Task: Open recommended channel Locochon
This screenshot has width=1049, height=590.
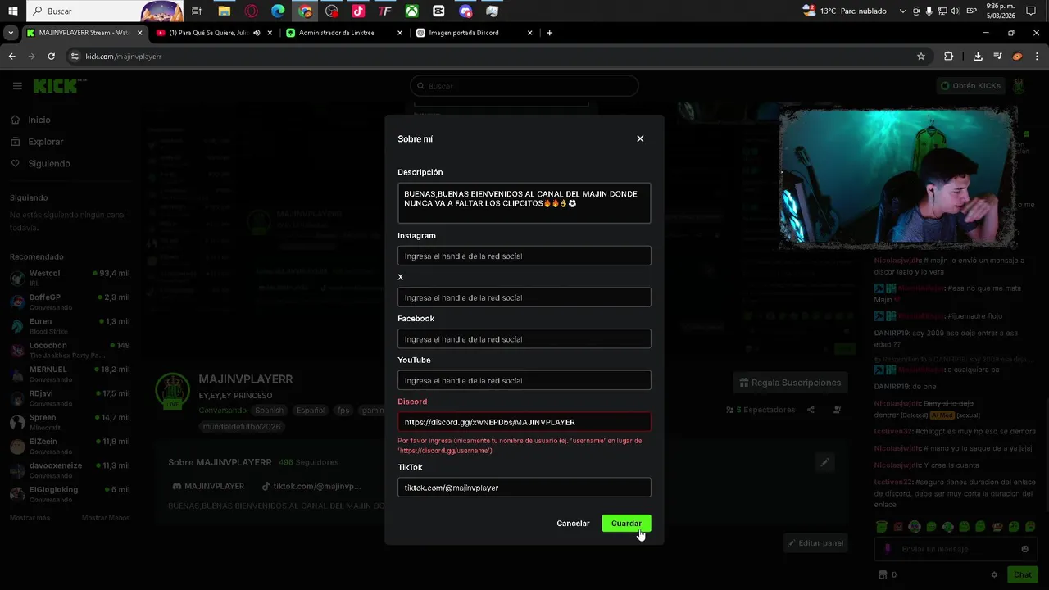Action: pyautogui.click(x=70, y=350)
